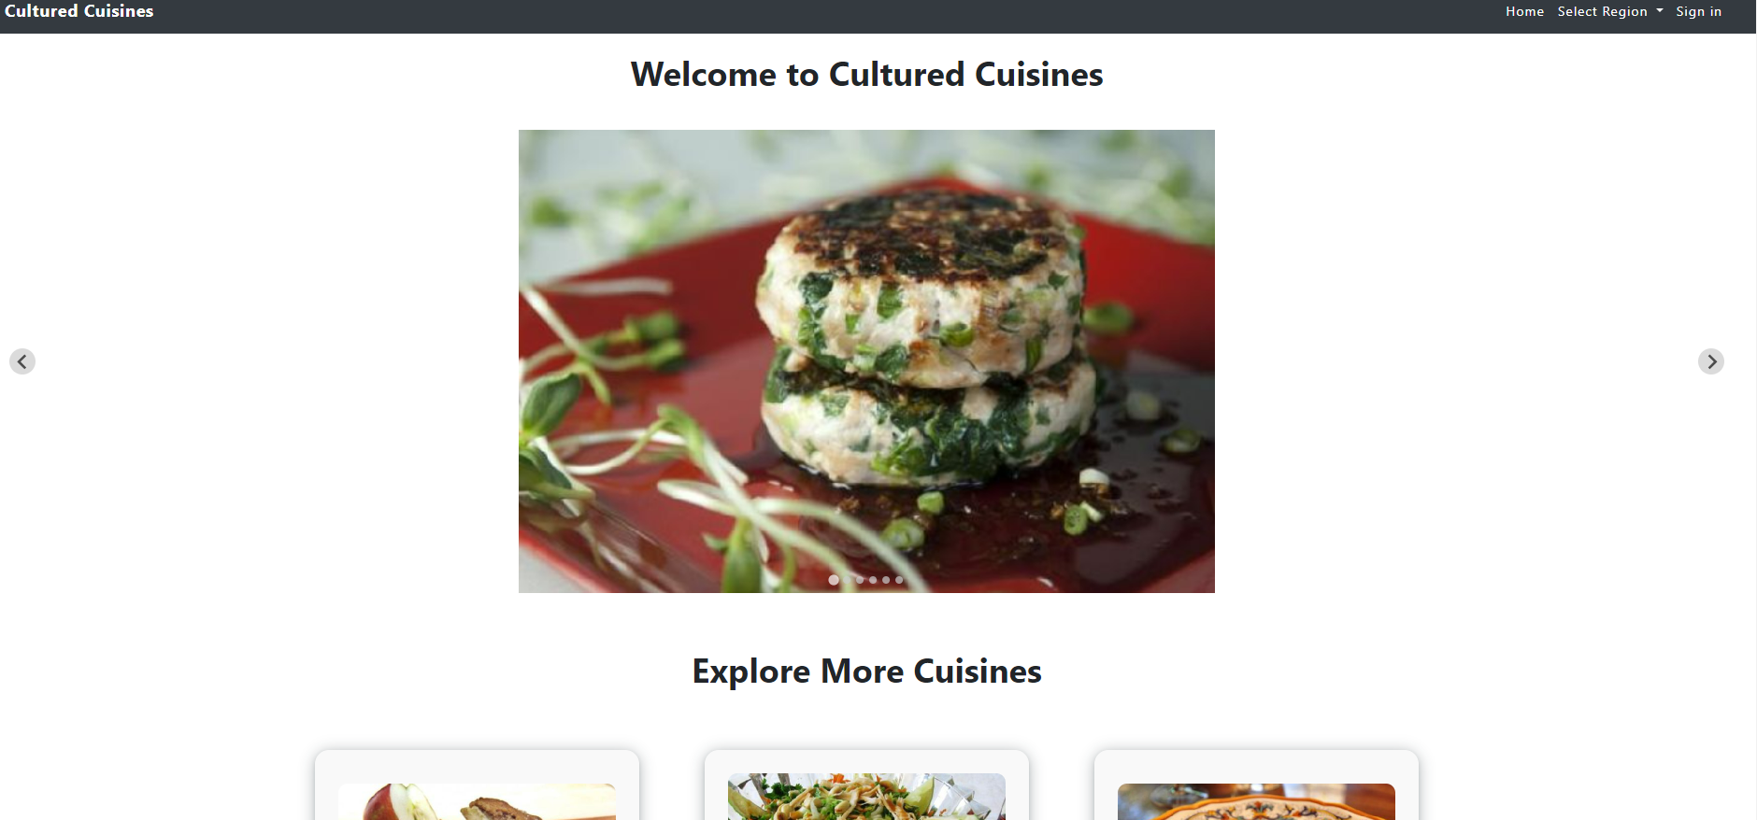Advance carousel with the right chevron arrow

1711,361
